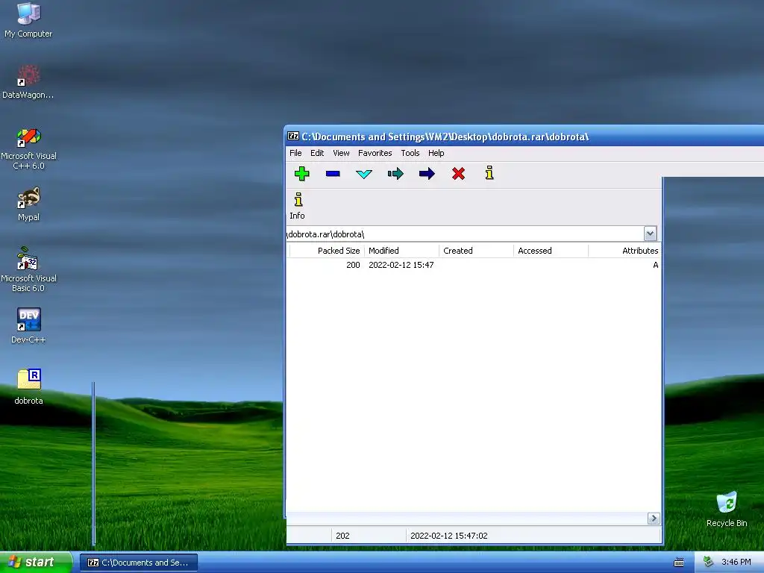Select the file row with packed size 200
Viewport: 764px width, 573px height.
(474, 265)
